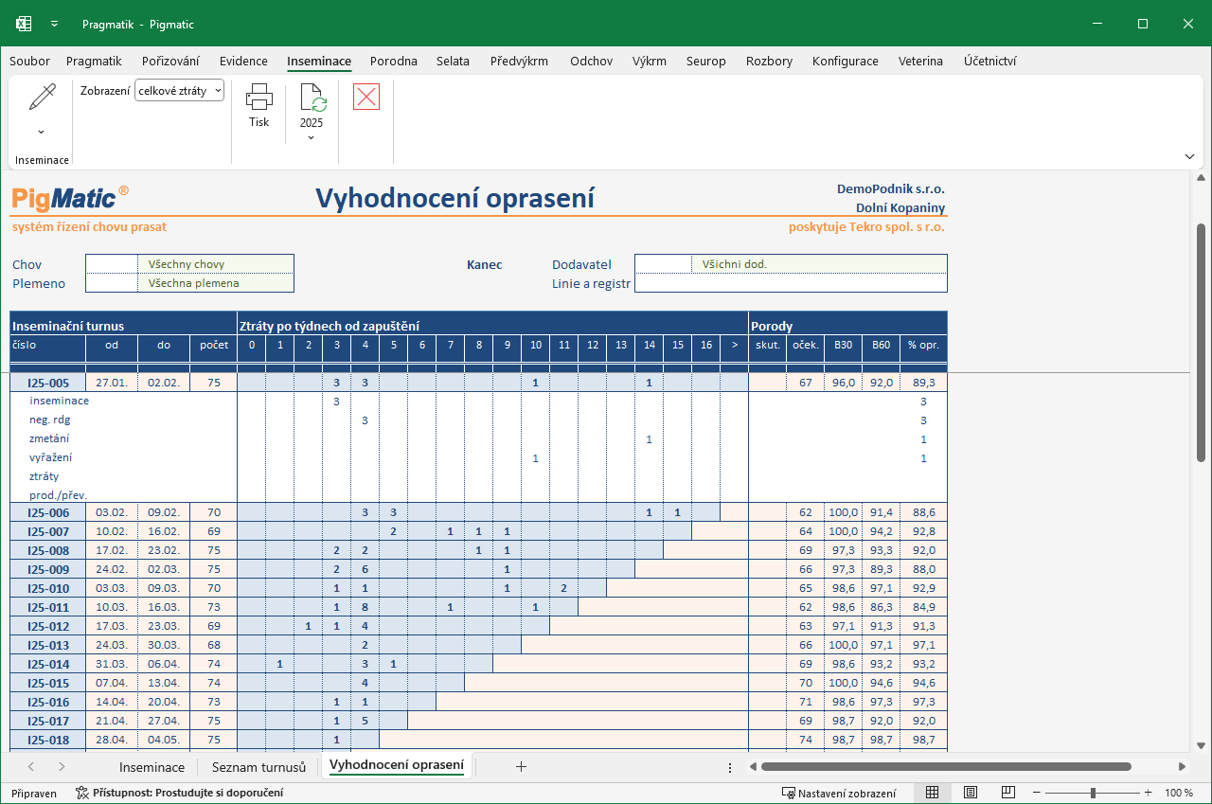This screenshot has height=804, width=1212.
Task: Collapse the ribbon with the chevron
Action: pyautogui.click(x=1189, y=156)
